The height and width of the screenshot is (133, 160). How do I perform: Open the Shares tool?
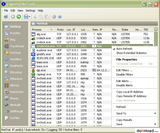coord(11,98)
